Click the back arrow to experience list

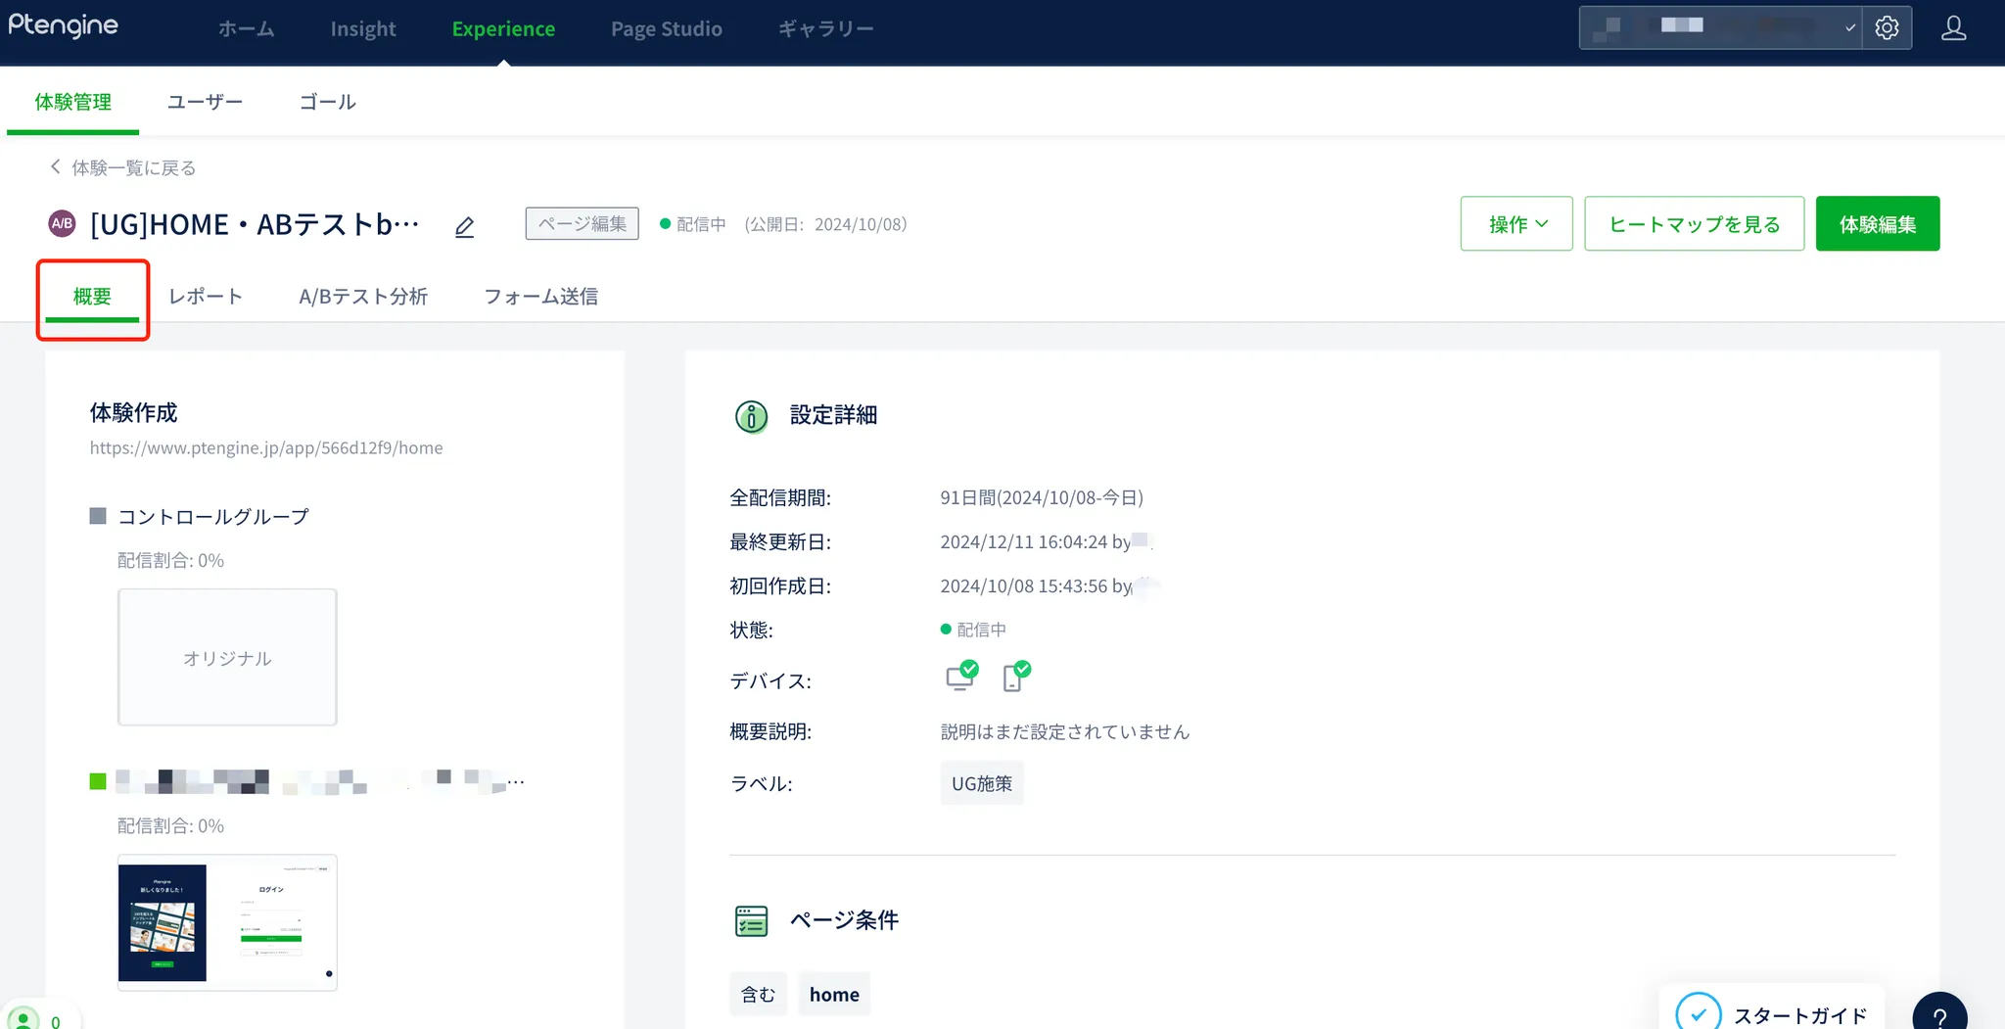tap(56, 167)
